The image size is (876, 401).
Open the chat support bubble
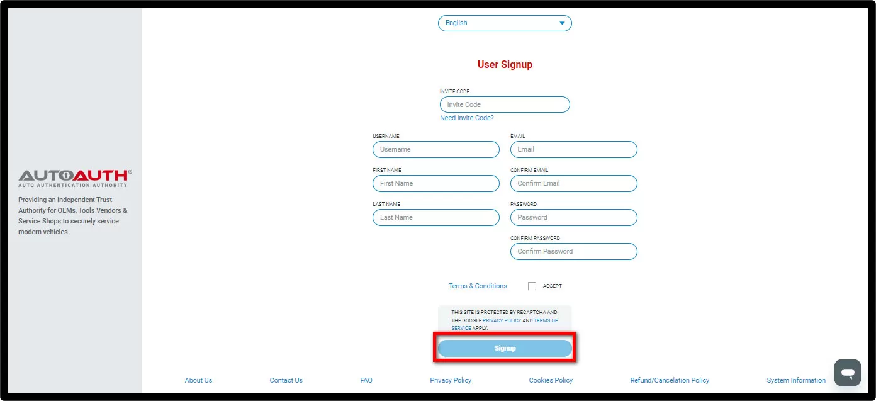[847, 372]
